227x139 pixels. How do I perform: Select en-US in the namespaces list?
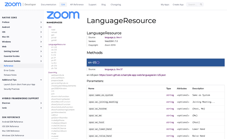(54, 47)
